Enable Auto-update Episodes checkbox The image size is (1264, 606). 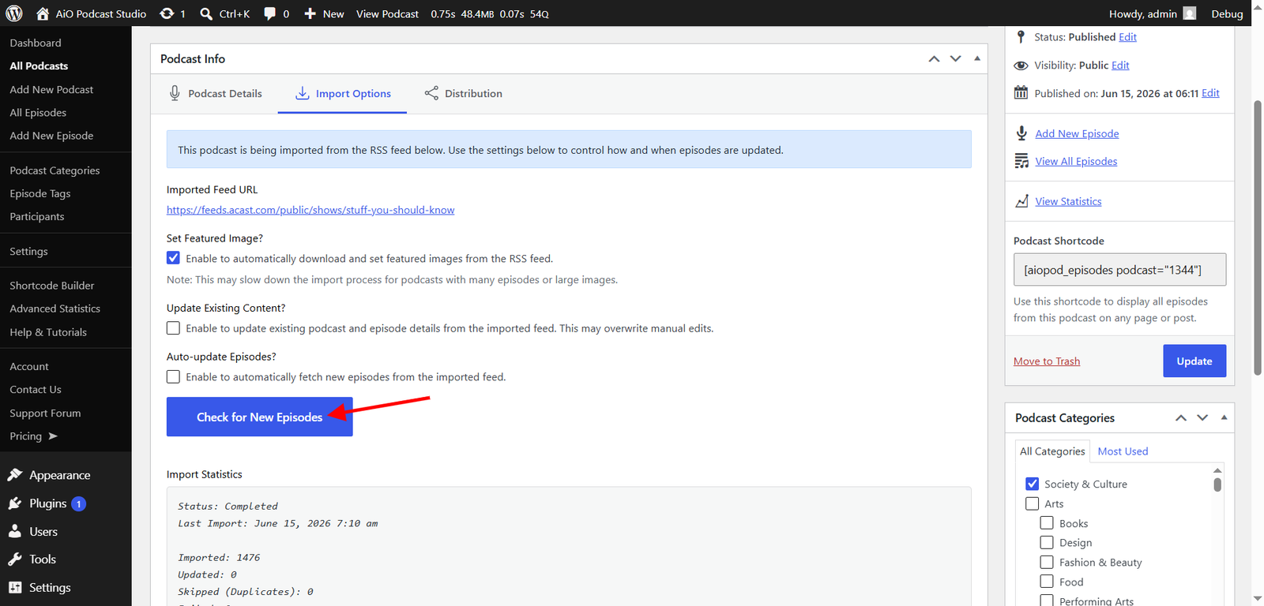click(173, 376)
